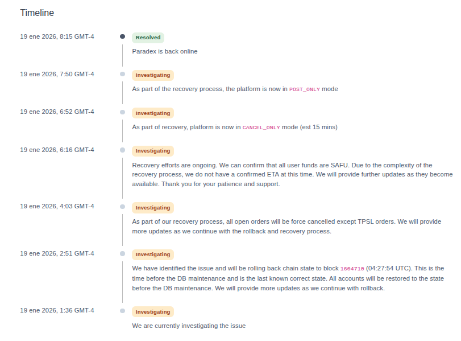This screenshot has height=341, width=461.
Task: Select the timeline dot for 6:16 entry
Action: pos(123,150)
